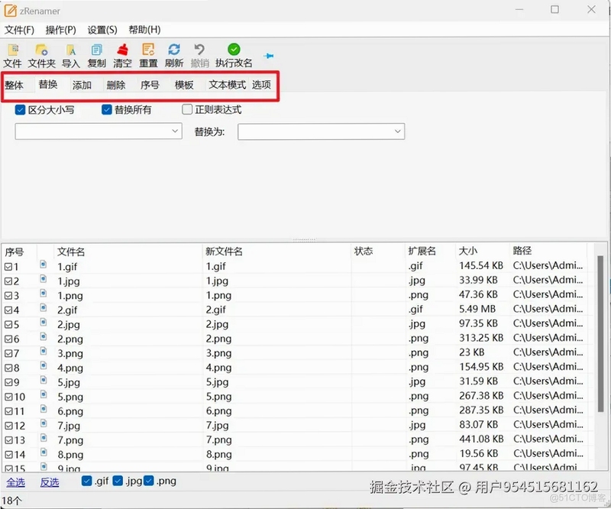611x509 pixels.
Task: Click the blue pin icon in toolbar
Action: 269,56
